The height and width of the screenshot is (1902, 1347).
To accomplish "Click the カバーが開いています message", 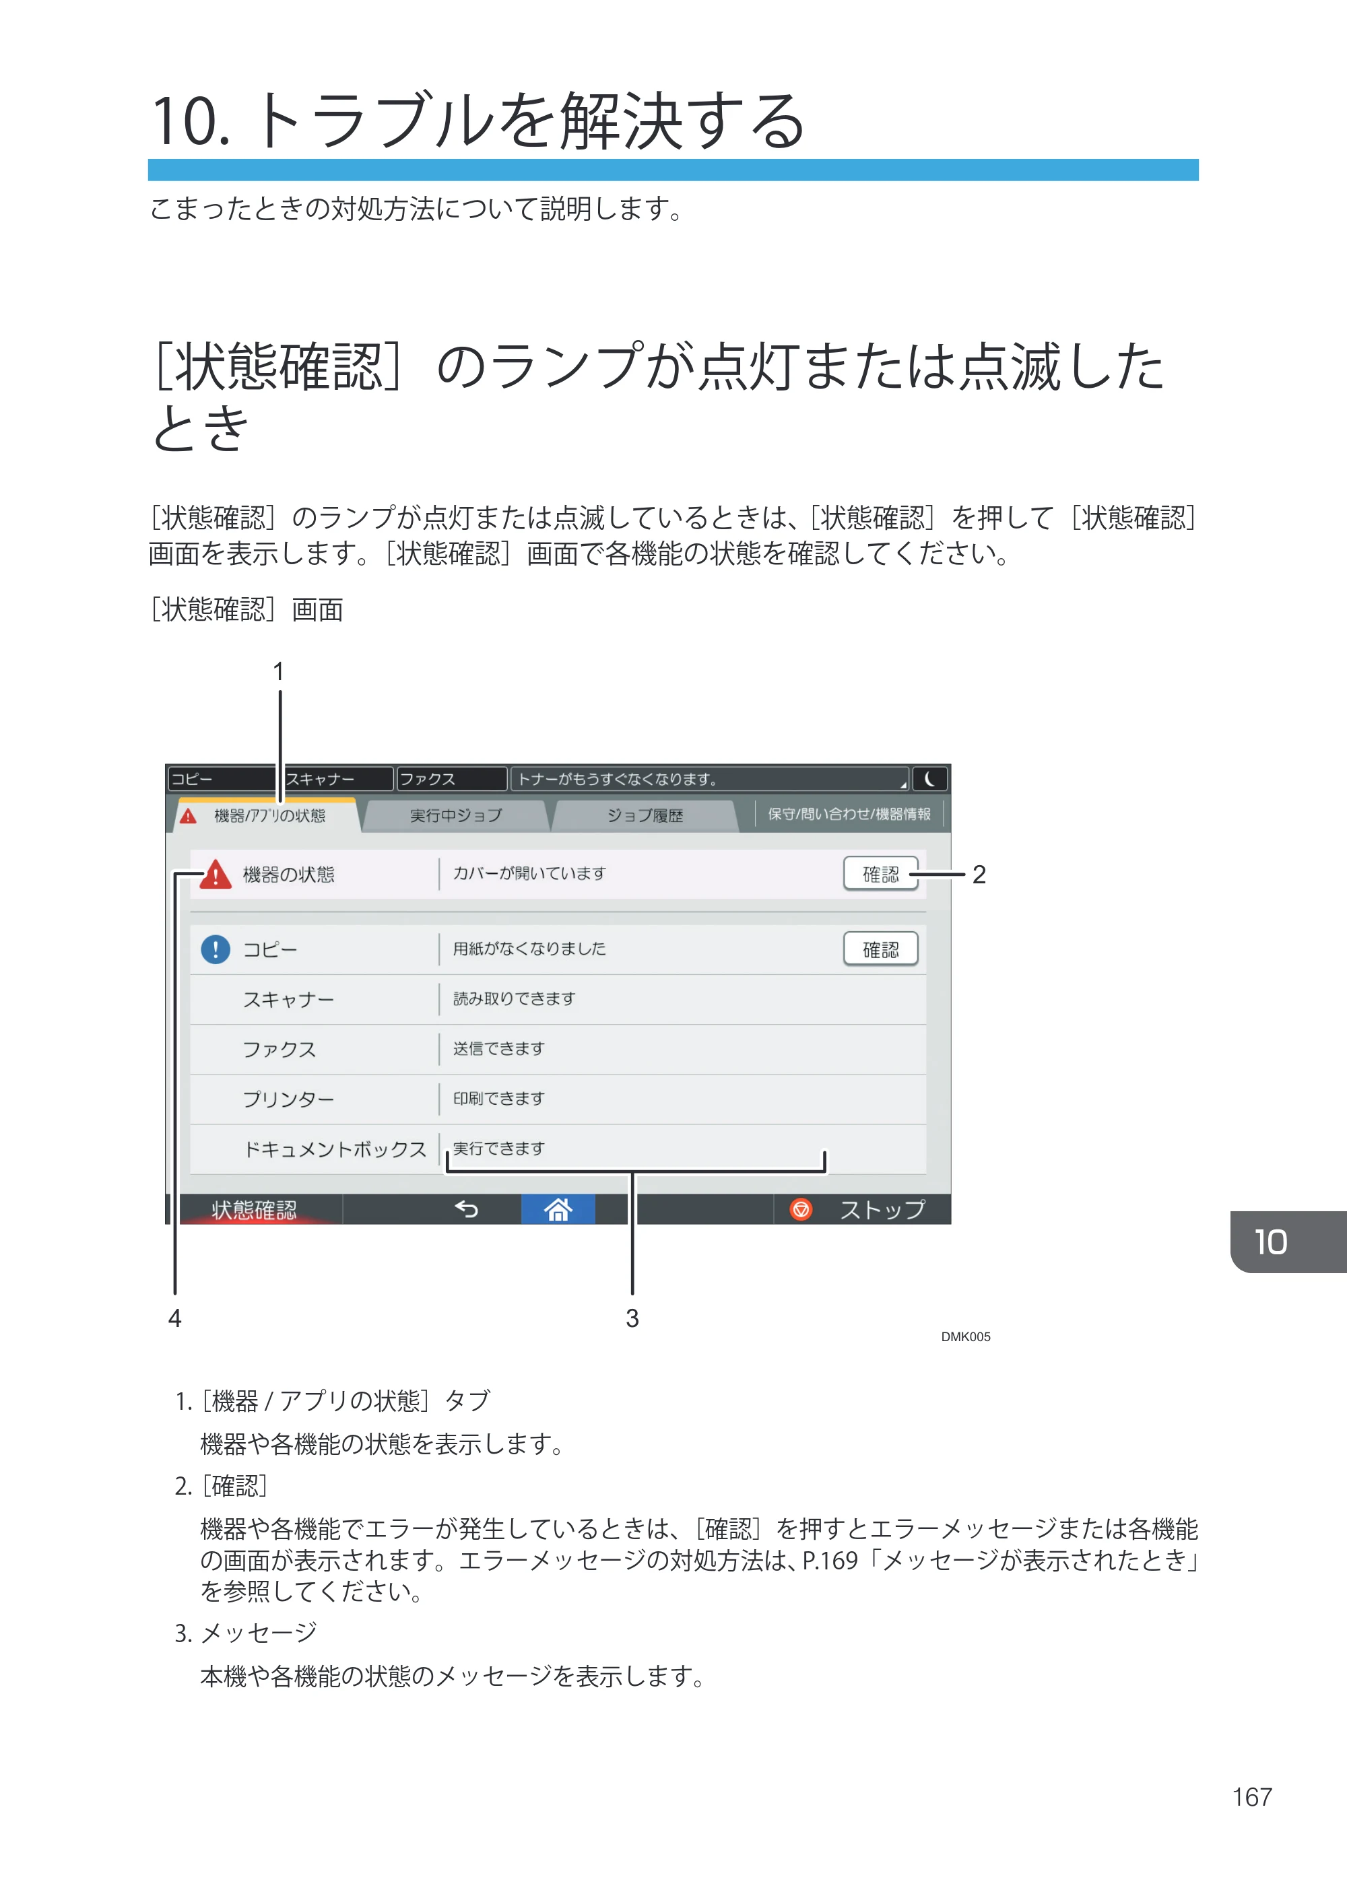I will tap(529, 873).
